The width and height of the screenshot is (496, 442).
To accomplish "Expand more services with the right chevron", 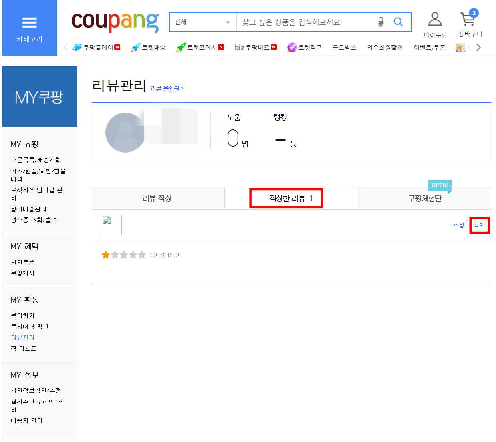I will [478, 47].
